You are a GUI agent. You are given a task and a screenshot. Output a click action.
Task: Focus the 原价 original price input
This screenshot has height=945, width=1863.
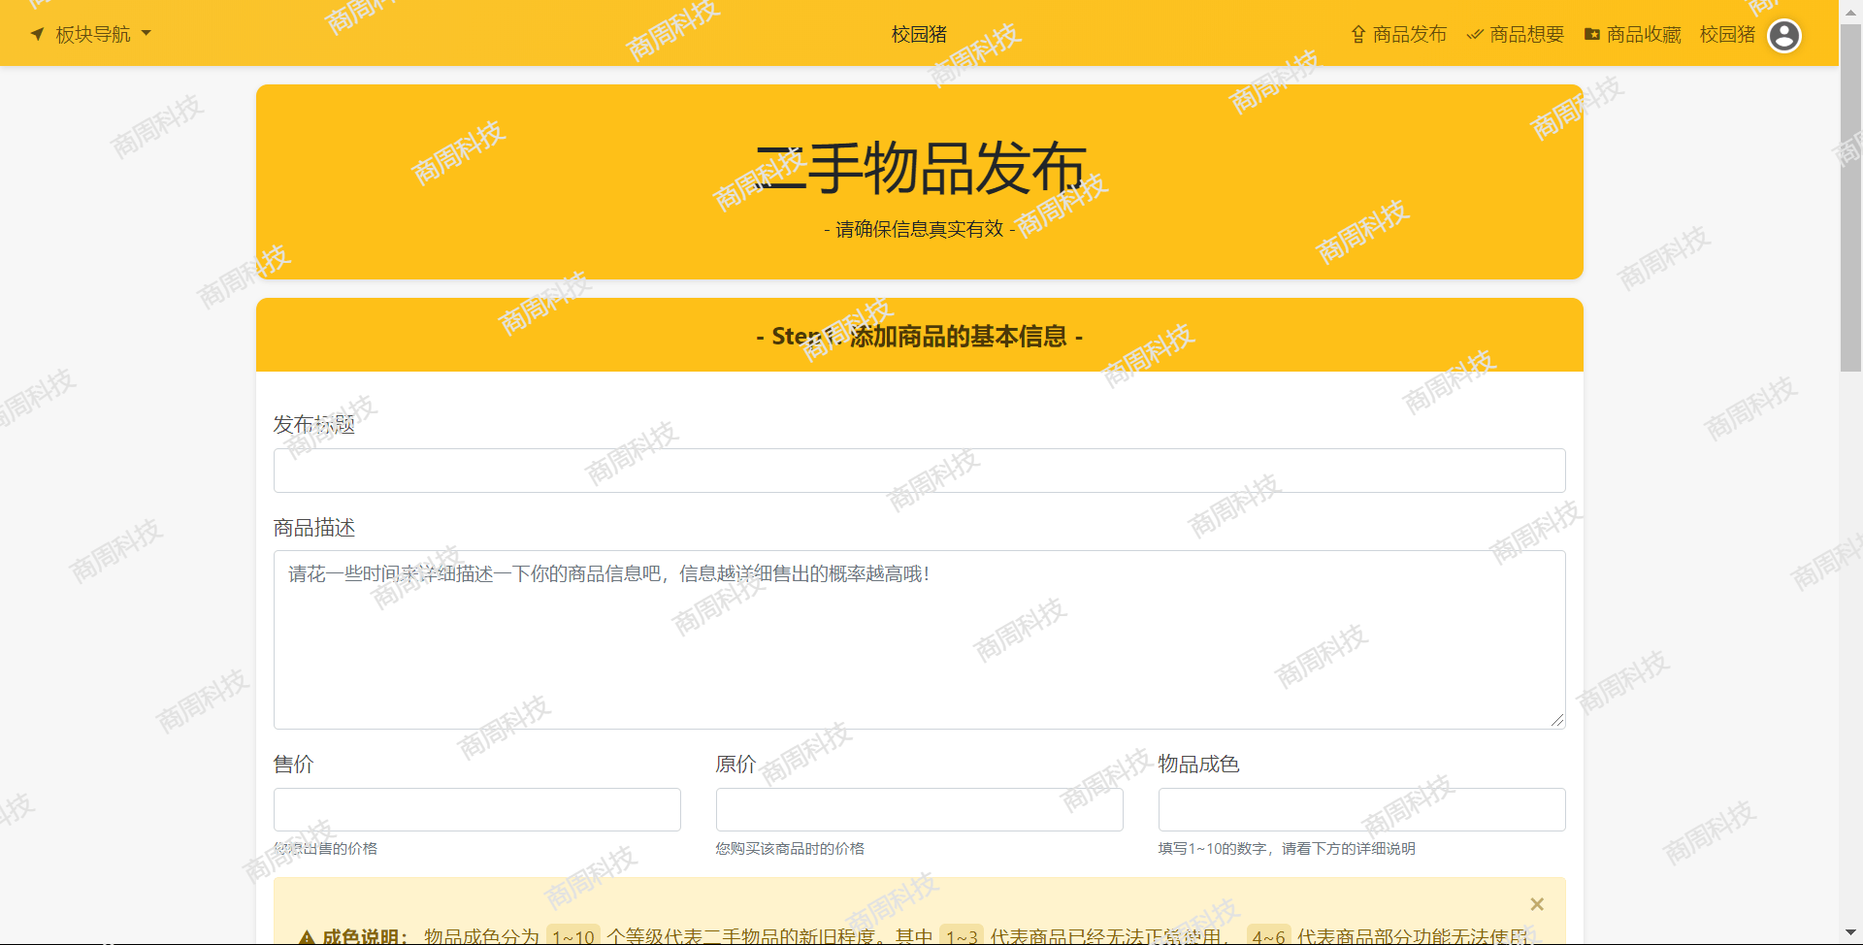click(x=919, y=809)
